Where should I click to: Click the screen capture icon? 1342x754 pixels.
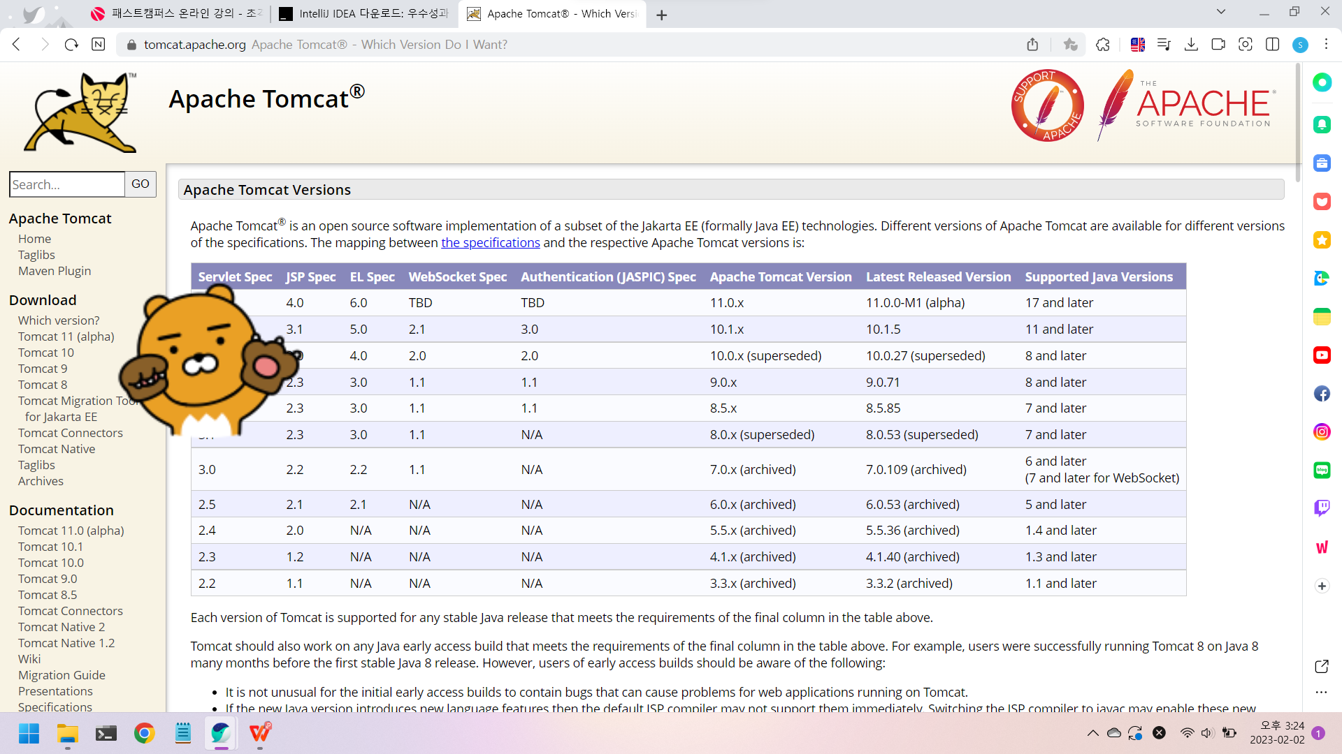click(x=1246, y=45)
